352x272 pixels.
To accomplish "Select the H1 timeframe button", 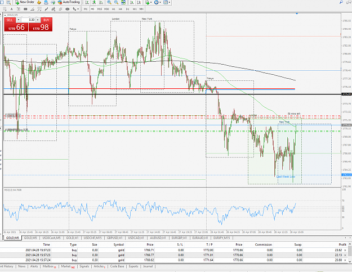I will coord(114,9).
